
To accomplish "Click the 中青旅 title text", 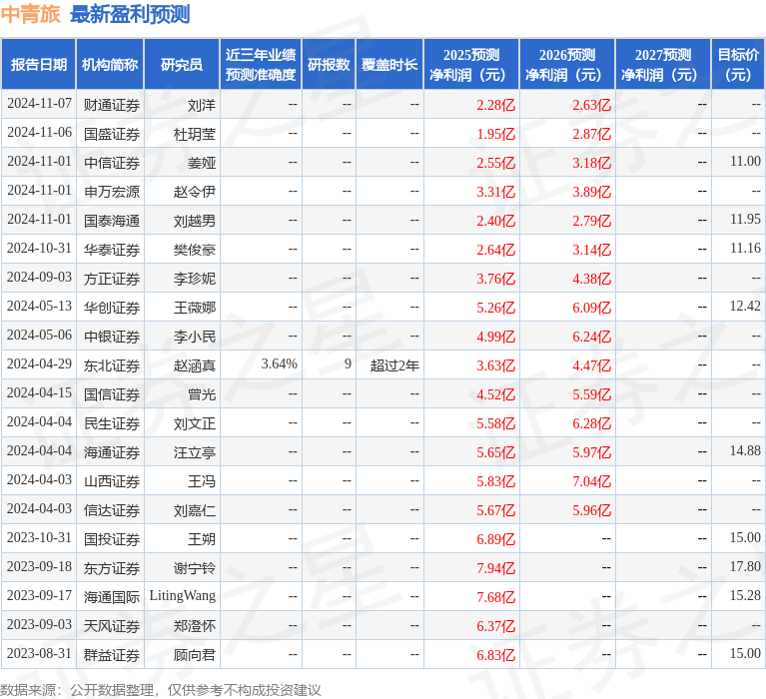I will click(x=30, y=14).
